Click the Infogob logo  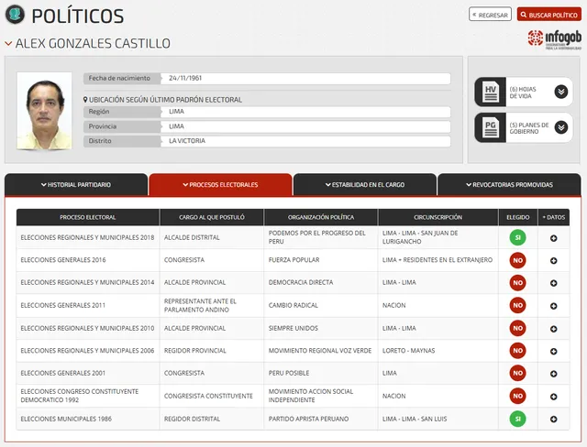click(554, 39)
